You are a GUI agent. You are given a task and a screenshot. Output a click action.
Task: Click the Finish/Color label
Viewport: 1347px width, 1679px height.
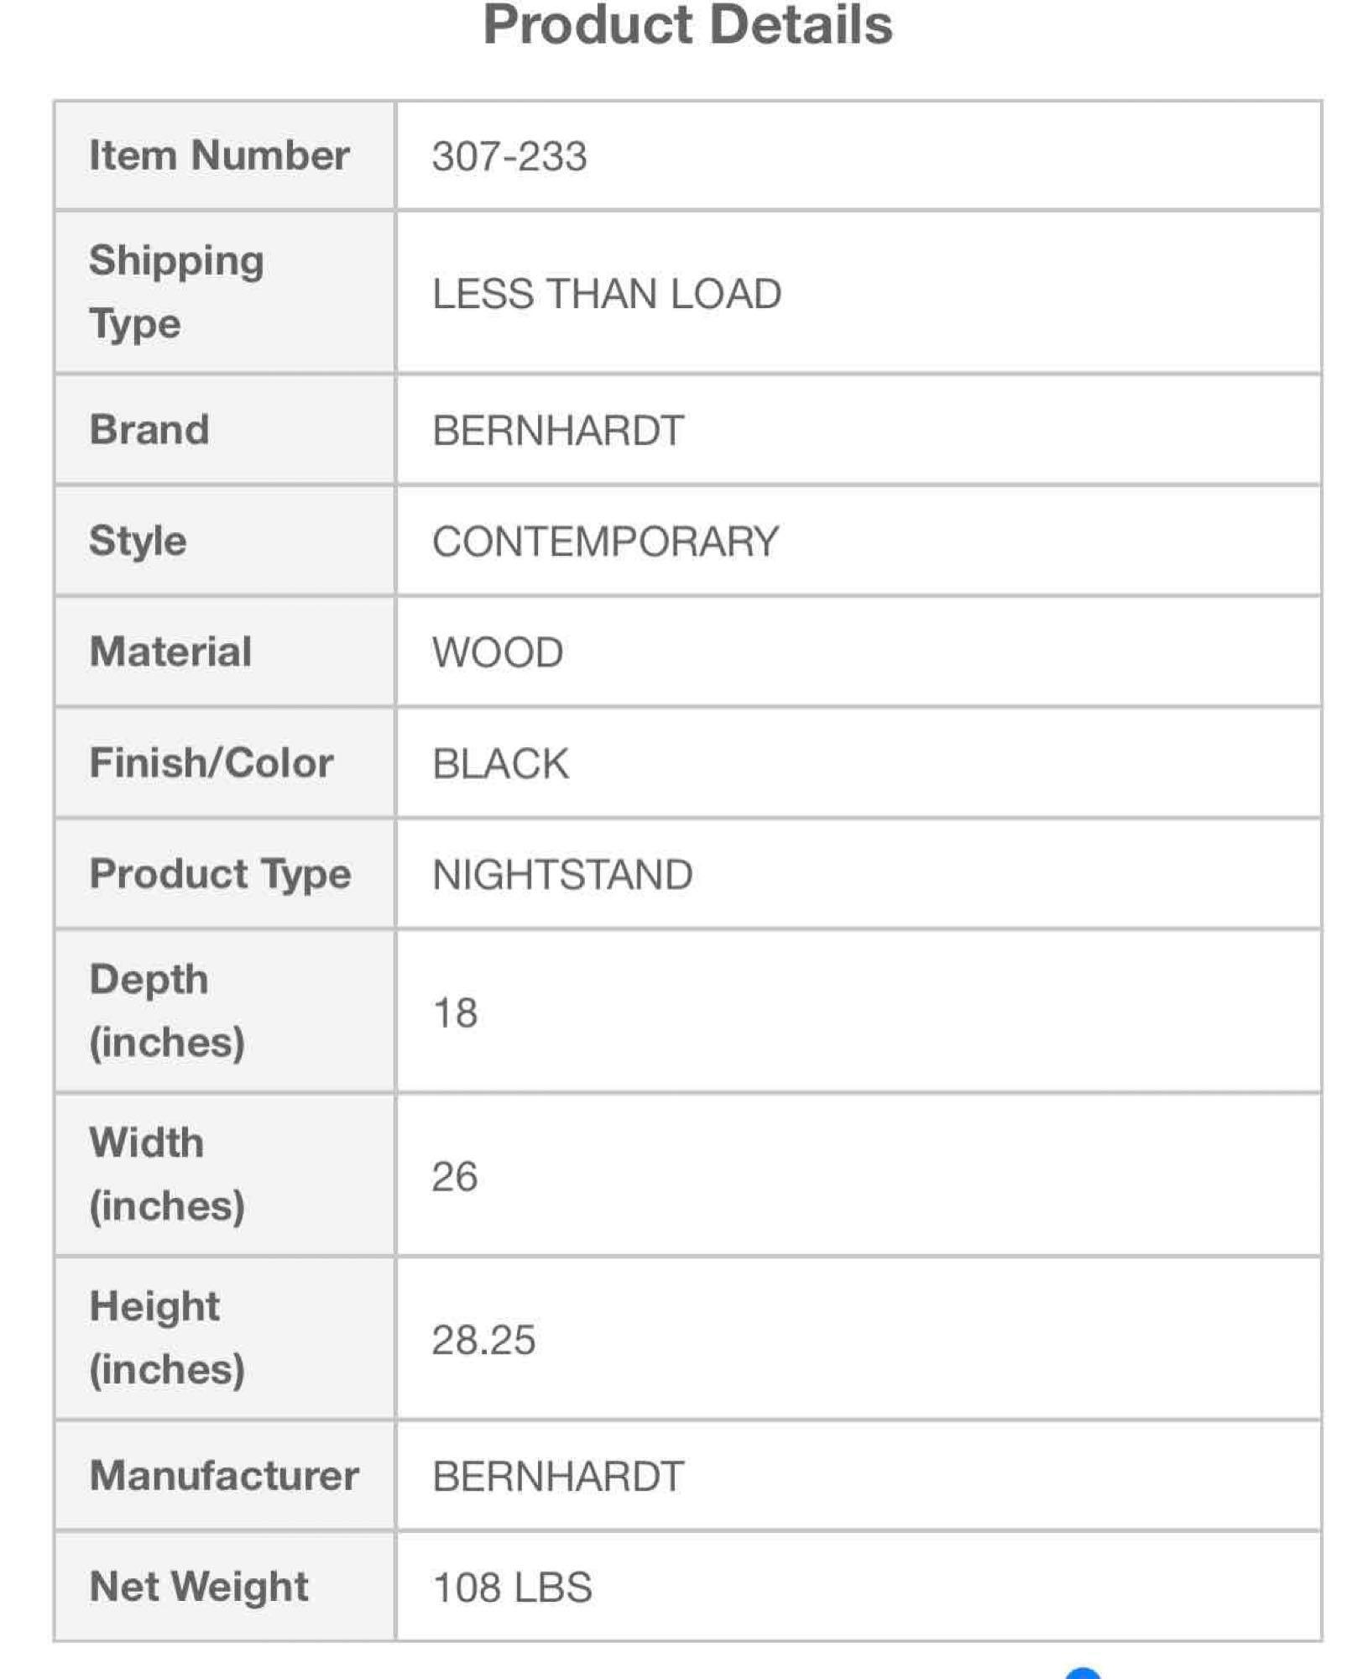coord(211,763)
